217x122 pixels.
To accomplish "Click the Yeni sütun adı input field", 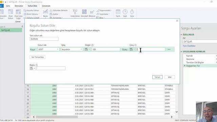I will pos(44,39).
